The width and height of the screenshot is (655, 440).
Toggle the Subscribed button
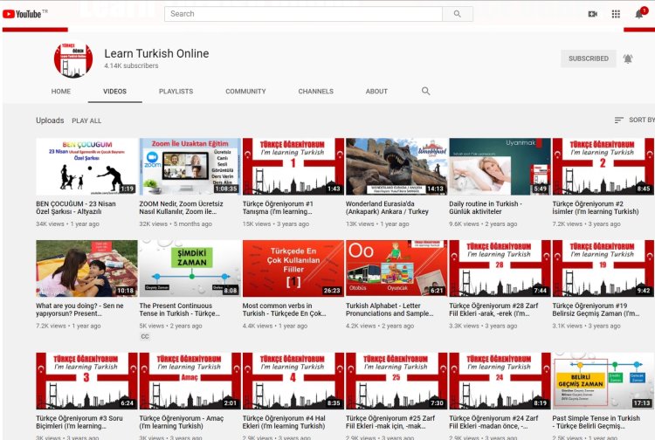588,58
